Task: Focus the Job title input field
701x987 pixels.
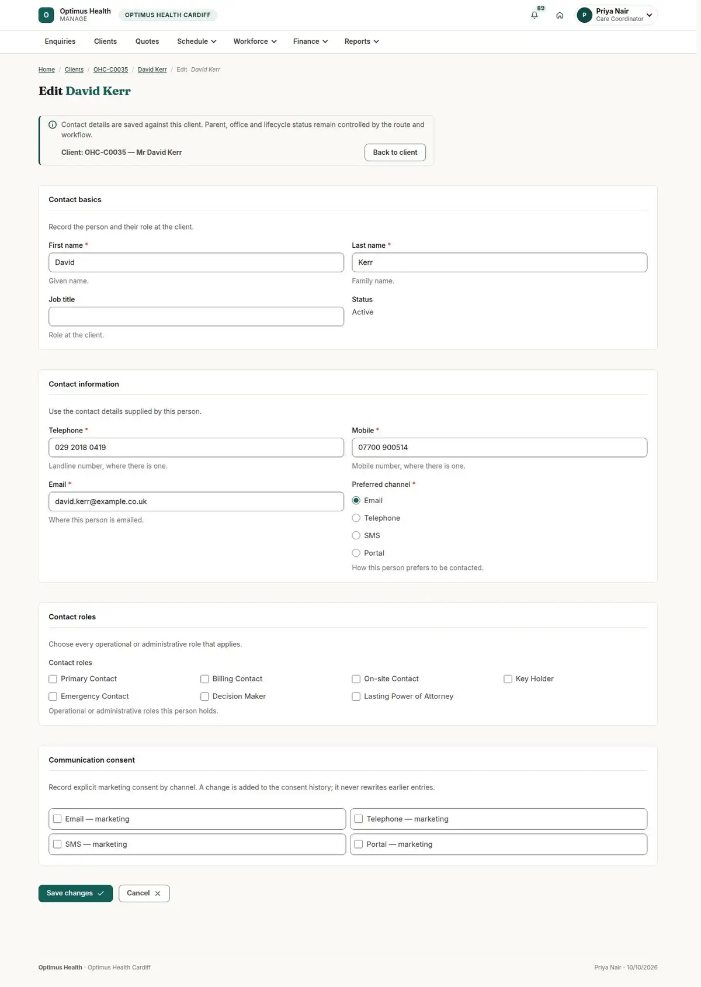Action: pyautogui.click(x=196, y=317)
